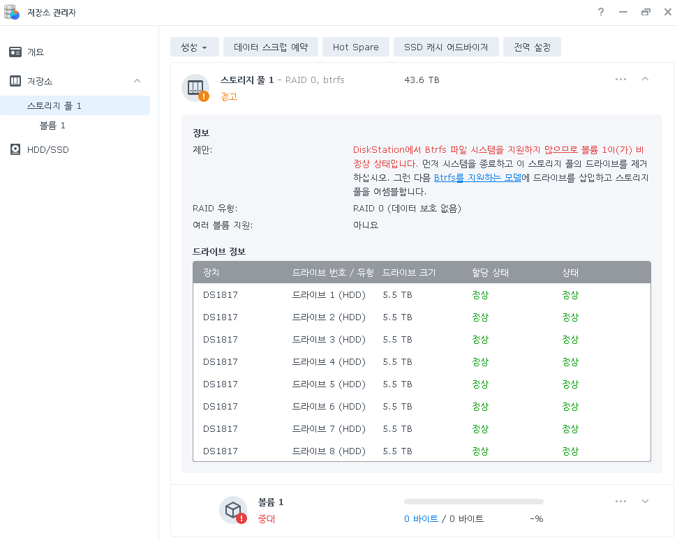Image resolution: width=677 pixels, height=540 pixels.
Task: Open help with the question mark icon
Action: coord(601,12)
